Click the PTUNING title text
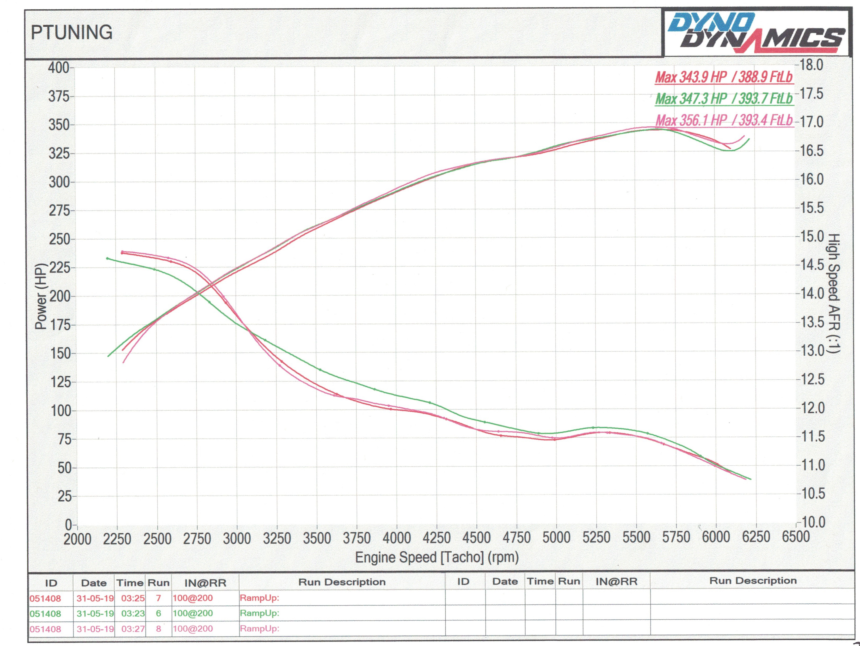The image size is (860, 646). [72, 33]
